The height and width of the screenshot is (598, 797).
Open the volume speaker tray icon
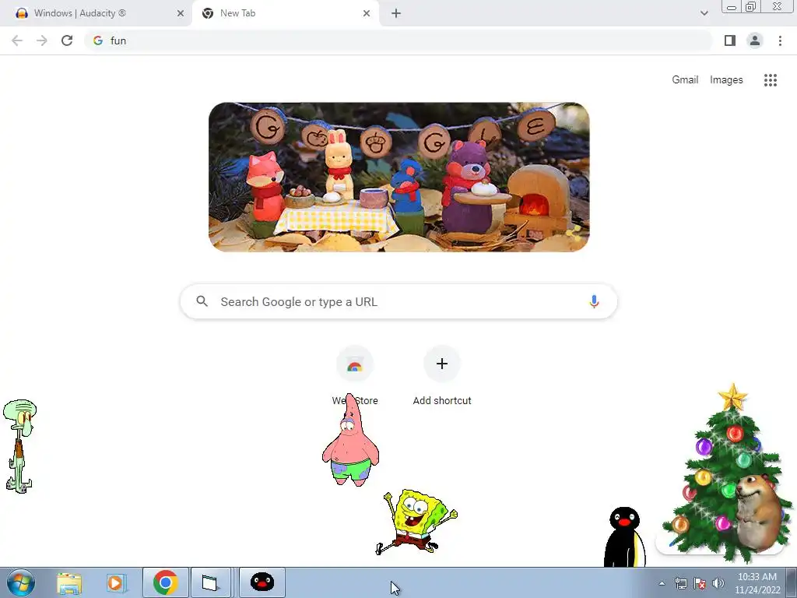click(718, 583)
